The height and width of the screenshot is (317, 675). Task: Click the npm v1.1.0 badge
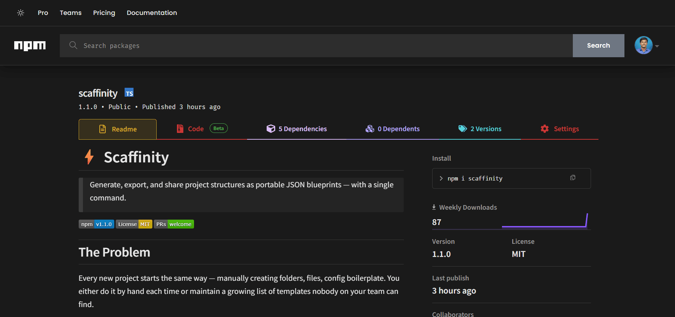[96, 224]
